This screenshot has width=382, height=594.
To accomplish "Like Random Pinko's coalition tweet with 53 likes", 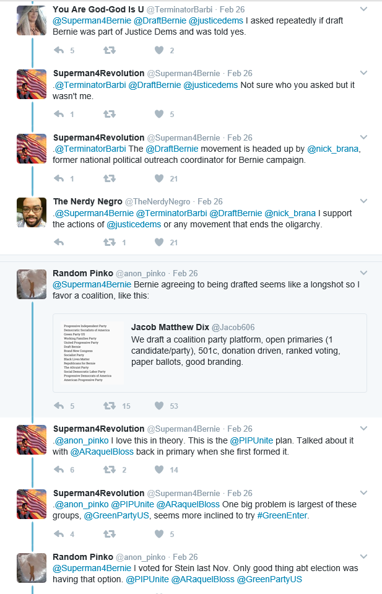I will coord(159,406).
